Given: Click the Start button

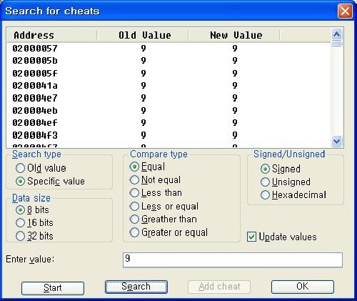Looking at the screenshot, I should 53,288.
